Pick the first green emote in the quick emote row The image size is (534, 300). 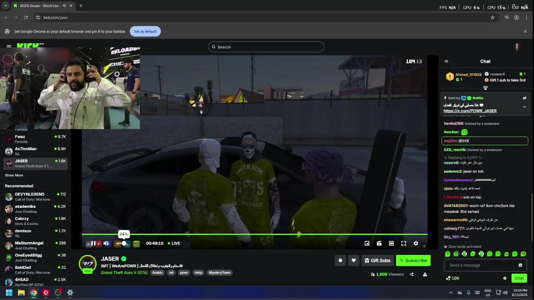pos(448,254)
